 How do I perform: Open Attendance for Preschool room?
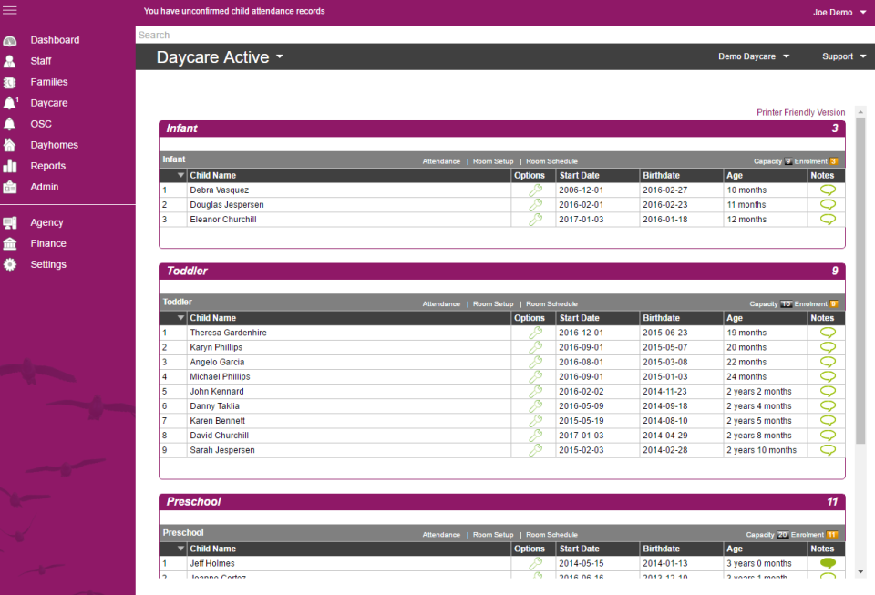click(441, 534)
